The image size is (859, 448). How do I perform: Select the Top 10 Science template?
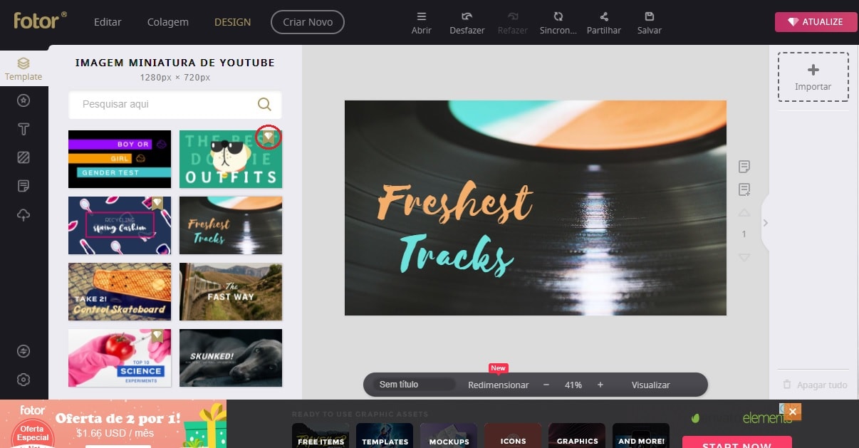[x=120, y=358]
